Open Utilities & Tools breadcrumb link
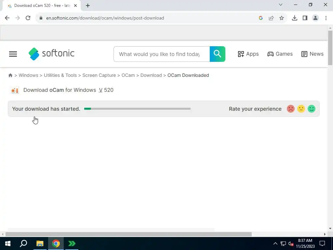This screenshot has width=333, height=250. 60,75
